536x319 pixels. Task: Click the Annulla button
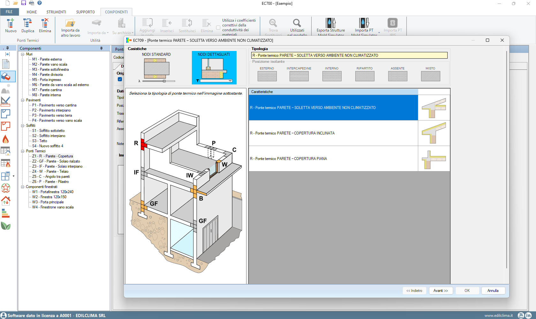click(x=493, y=291)
